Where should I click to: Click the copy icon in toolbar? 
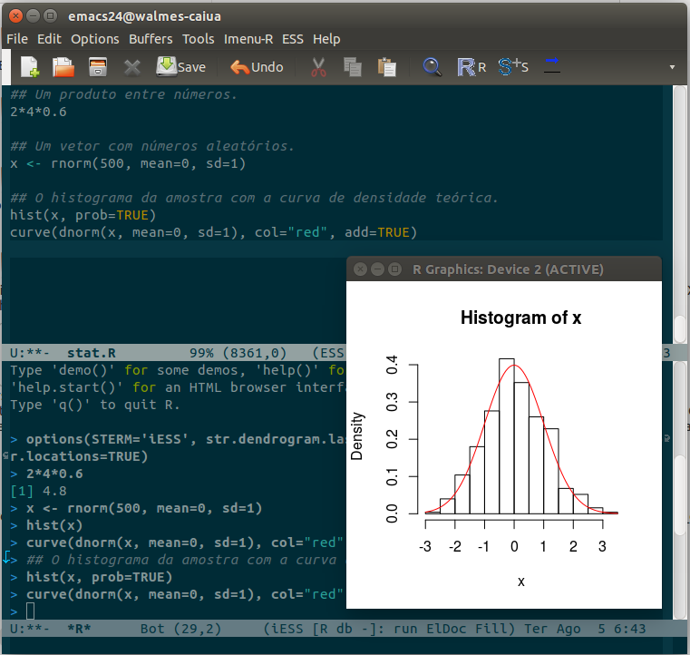(353, 66)
